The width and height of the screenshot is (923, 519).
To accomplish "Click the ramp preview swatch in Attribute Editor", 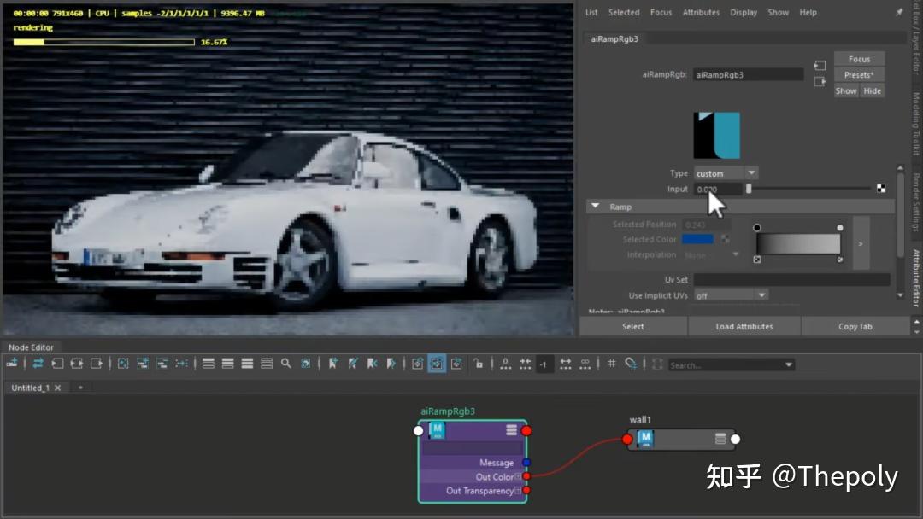I will 716,132.
